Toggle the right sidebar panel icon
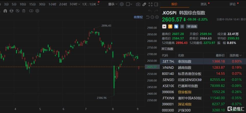The height and width of the screenshot is (113, 246). (x=156, y=4)
